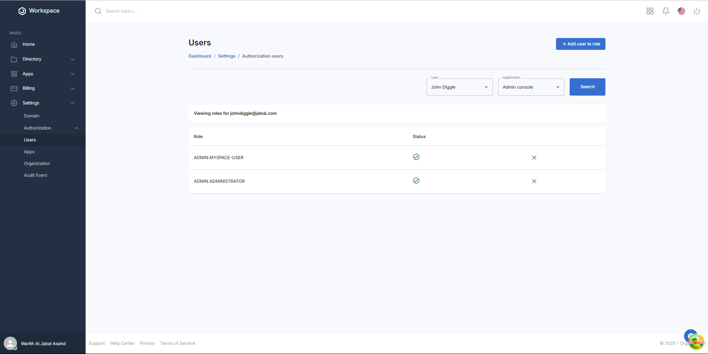Click status checkmark for ADMIN.MYSPACE-USER

(x=416, y=157)
